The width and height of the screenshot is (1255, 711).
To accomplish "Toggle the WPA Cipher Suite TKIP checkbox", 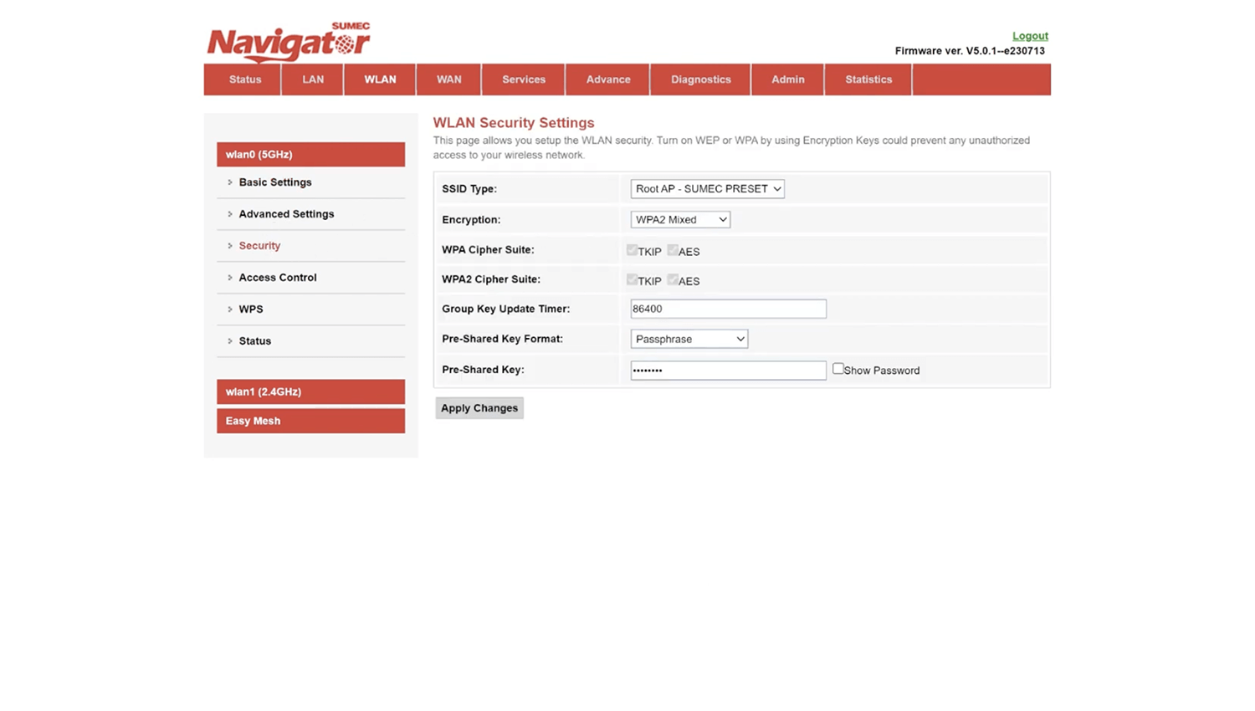I will [633, 250].
